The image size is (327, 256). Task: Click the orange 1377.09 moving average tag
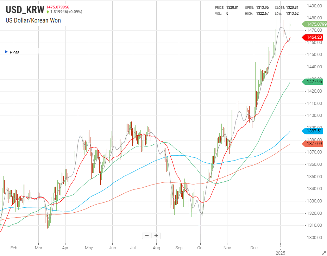point(314,144)
